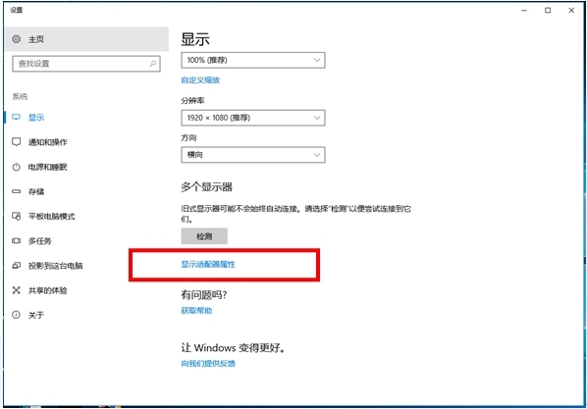Click the 让 Windows 变得更好 heading
This screenshot has width=587, height=409.
click(234, 347)
